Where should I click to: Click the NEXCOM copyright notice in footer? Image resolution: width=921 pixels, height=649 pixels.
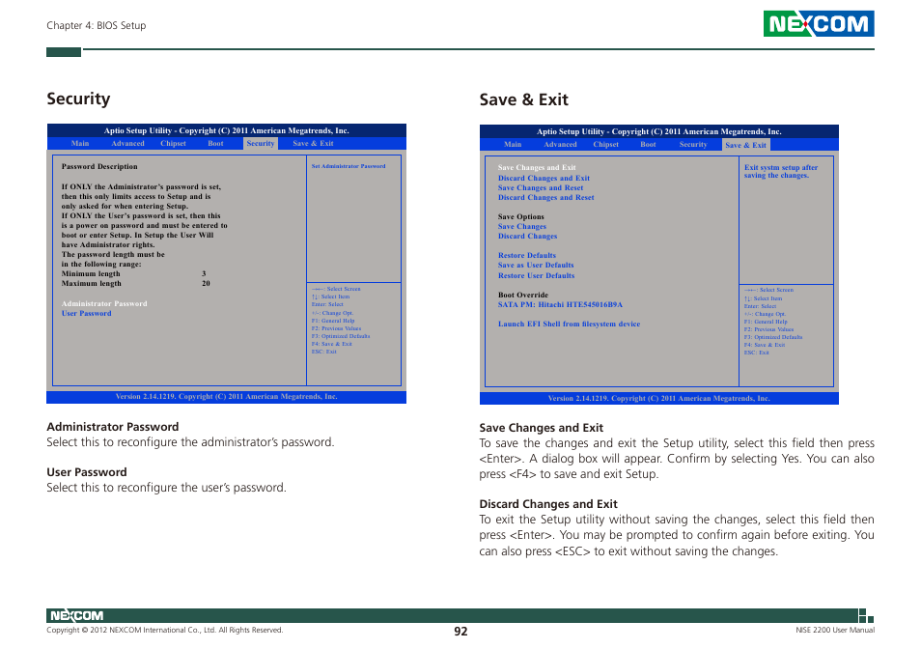[x=164, y=631]
